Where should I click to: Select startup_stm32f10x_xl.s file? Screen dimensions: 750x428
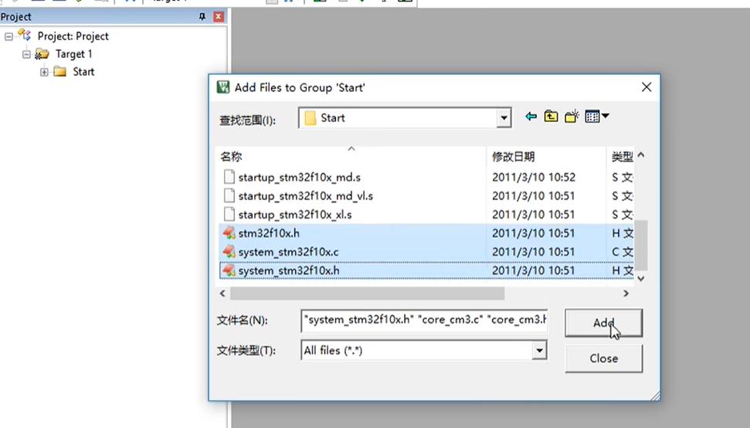(294, 215)
